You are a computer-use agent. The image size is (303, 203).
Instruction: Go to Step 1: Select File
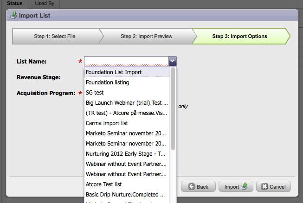55,36
